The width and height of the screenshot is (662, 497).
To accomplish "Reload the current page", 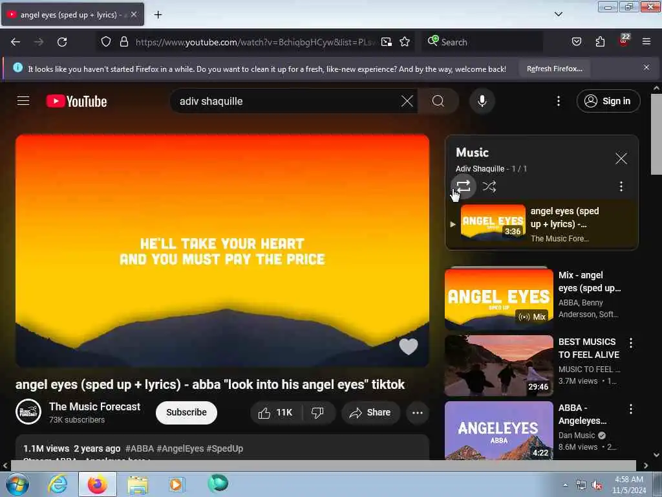I will click(62, 42).
